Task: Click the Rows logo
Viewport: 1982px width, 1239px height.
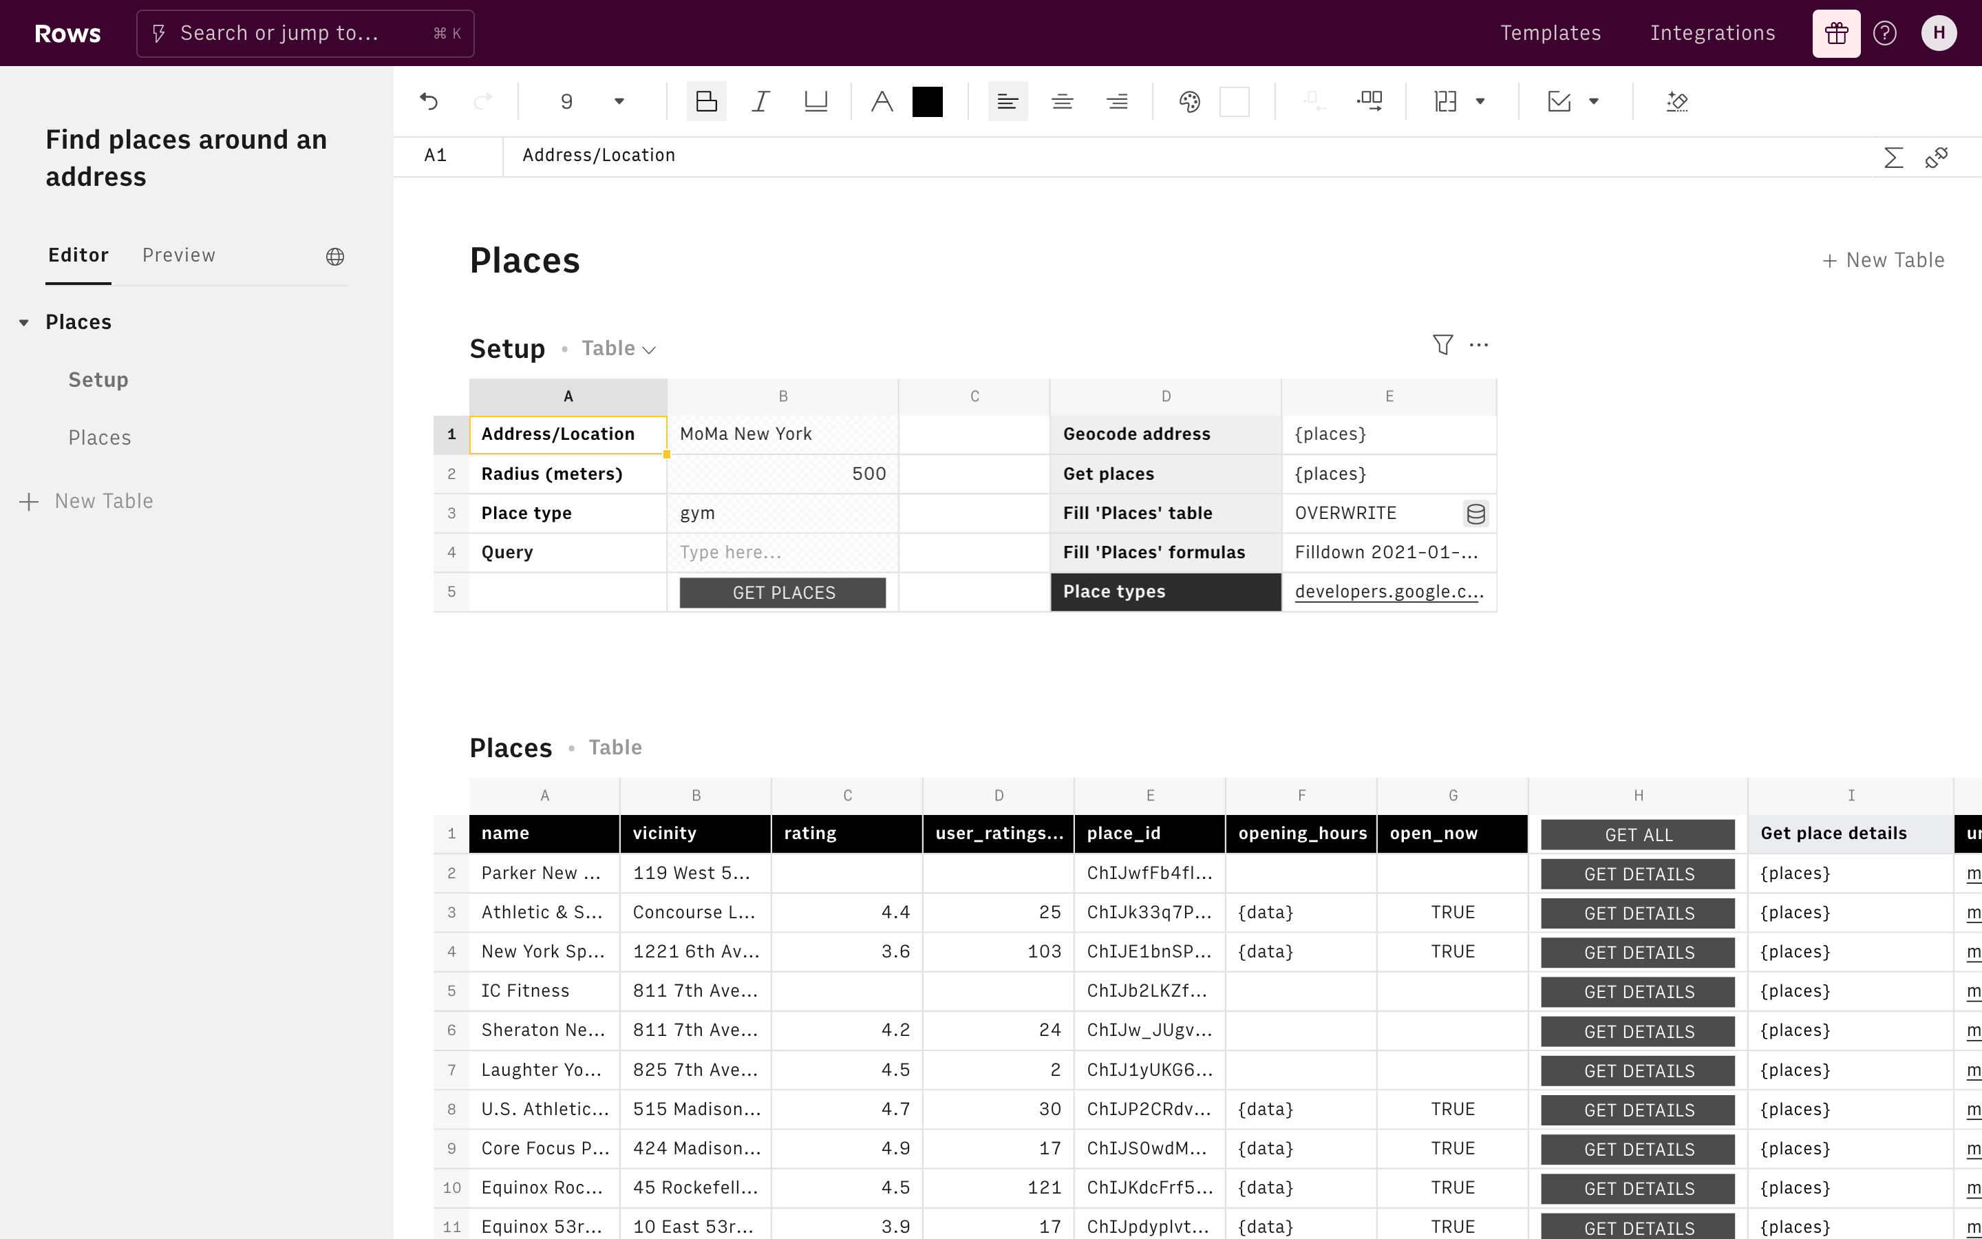Action: pyautogui.click(x=67, y=33)
